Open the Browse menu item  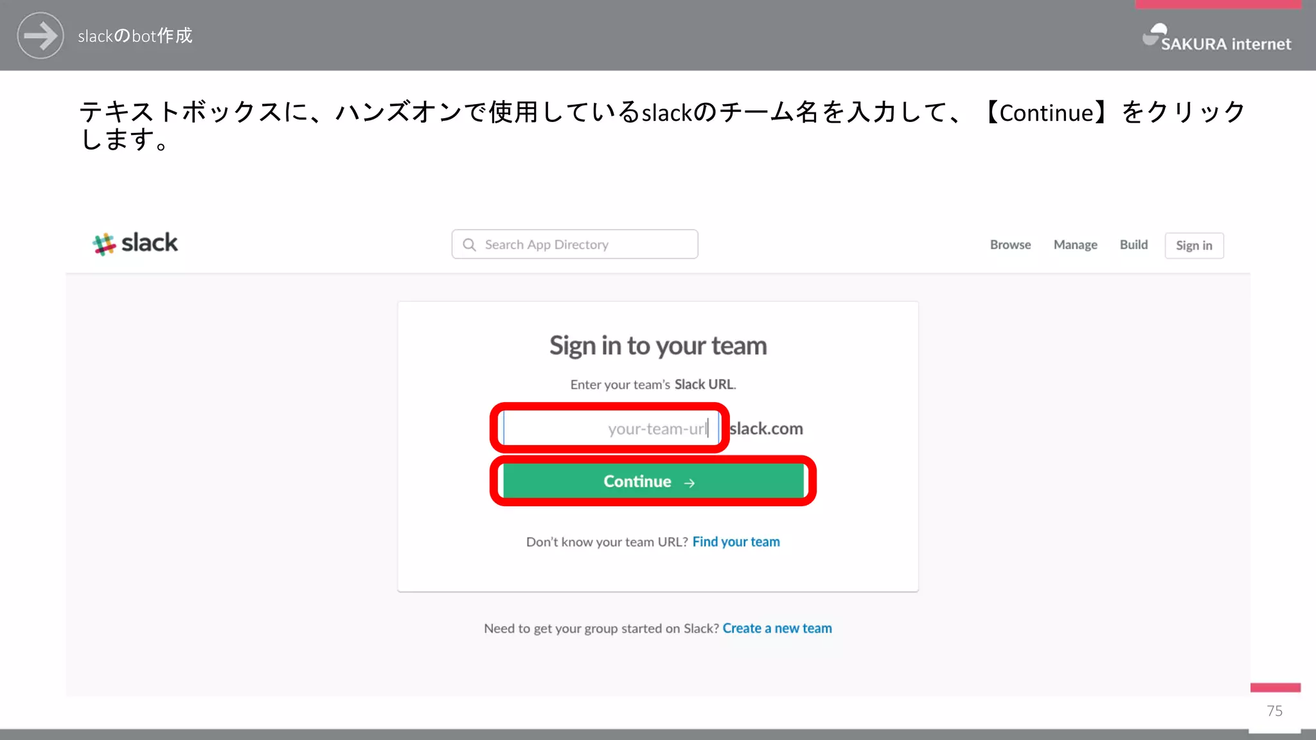pyautogui.click(x=1010, y=245)
